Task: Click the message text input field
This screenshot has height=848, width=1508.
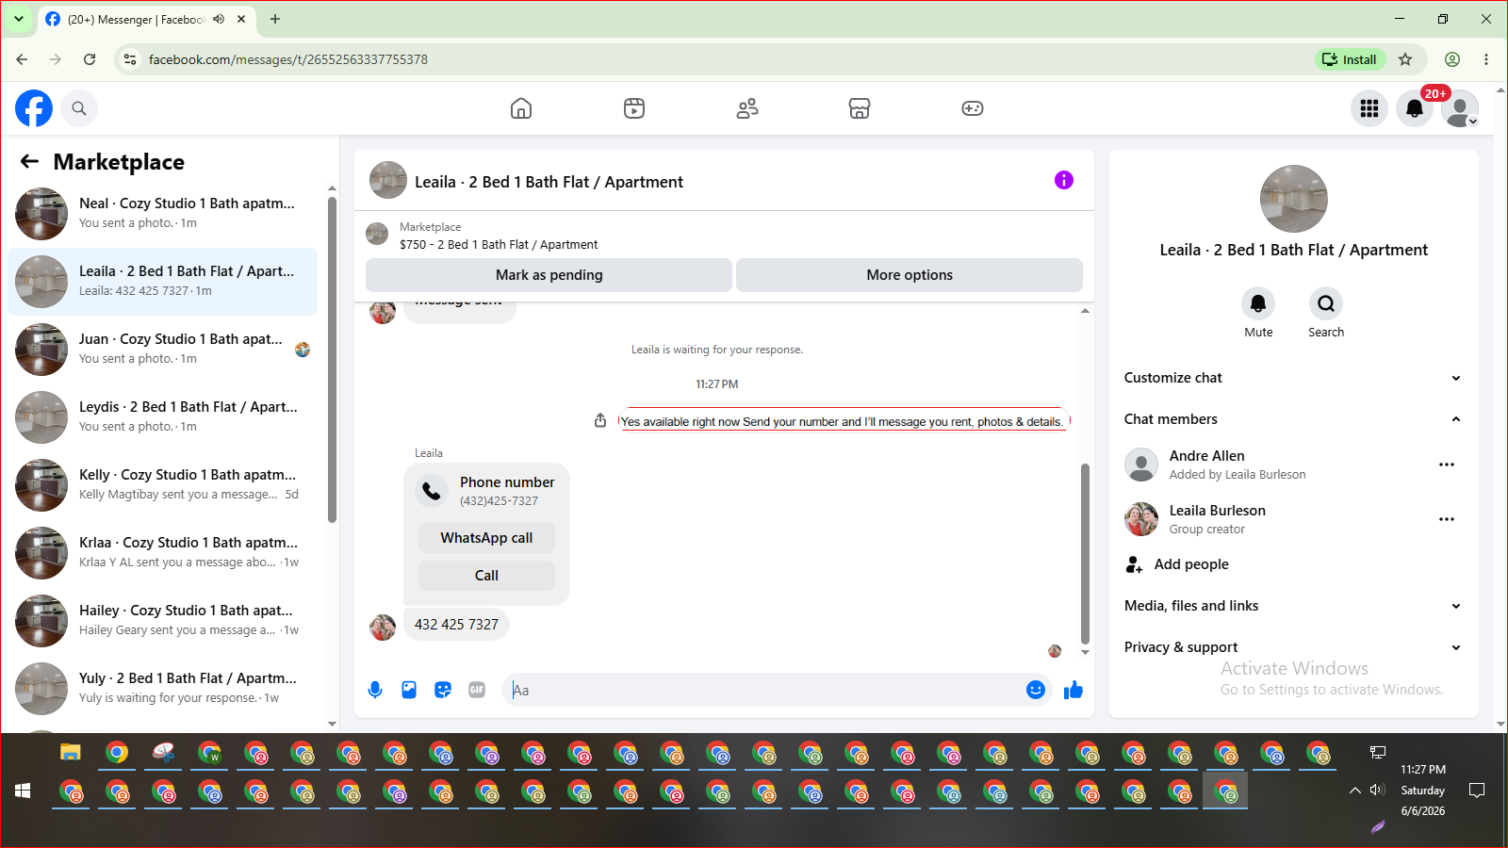Action: (764, 690)
